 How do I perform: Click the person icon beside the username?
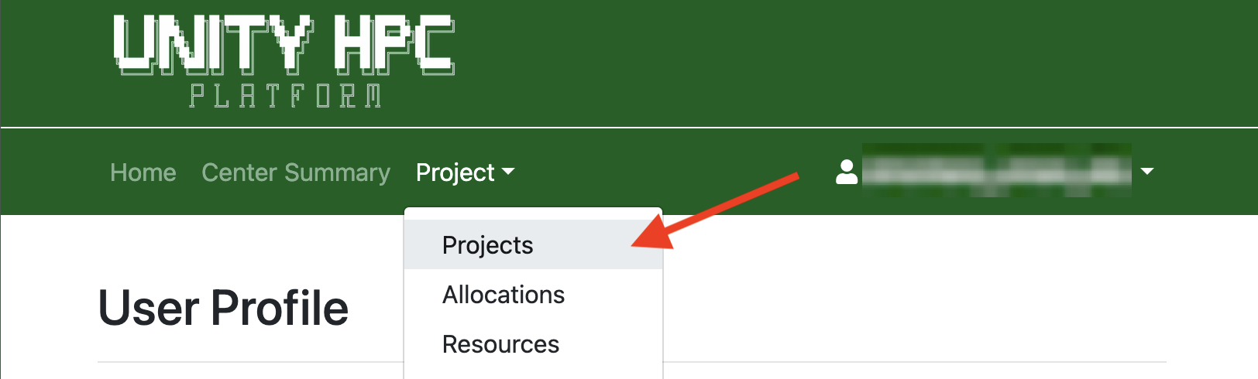click(847, 172)
